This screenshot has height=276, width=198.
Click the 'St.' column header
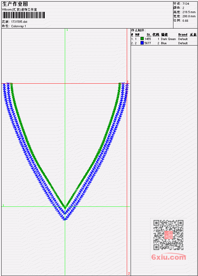[149, 35]
